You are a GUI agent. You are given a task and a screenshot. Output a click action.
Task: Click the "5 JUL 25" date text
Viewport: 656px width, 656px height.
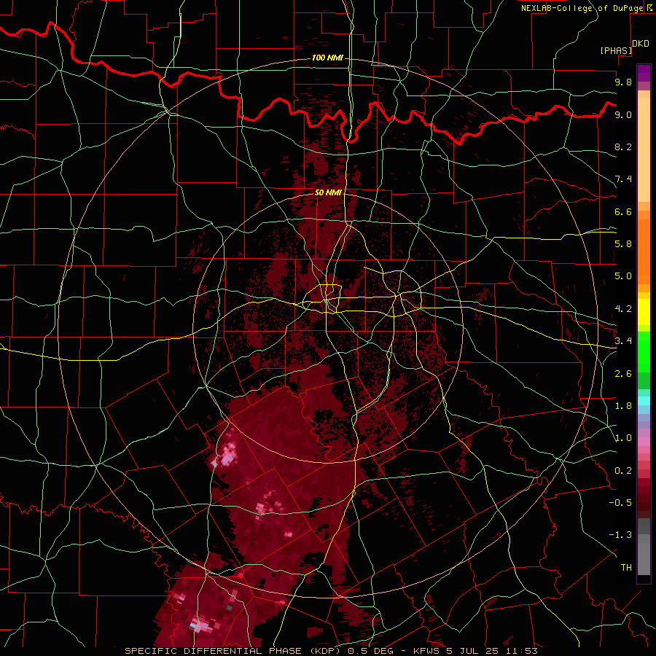[474, 651]
